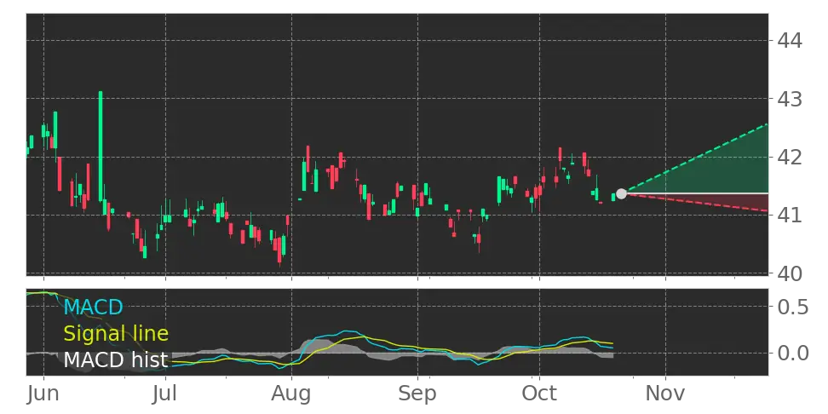The image size is (828, 414).
Task: Click the 41 price axis label
Action: [790, 216]
